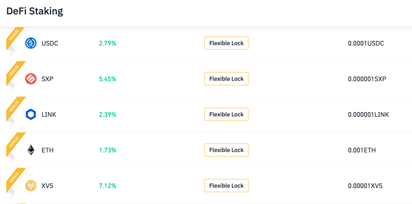Select Flexible Lock for ETH
This screenshot has width=412, height=204.
click(x=226, y=150)
